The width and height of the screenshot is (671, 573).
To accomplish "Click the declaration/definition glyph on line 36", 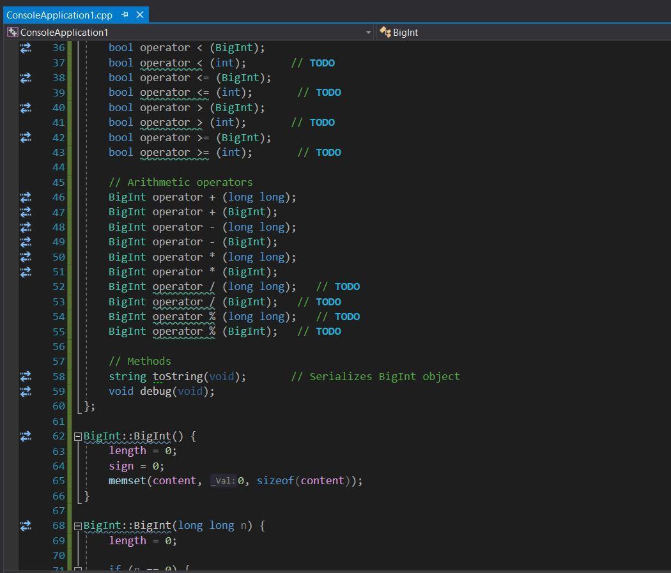I will point(26,48).
